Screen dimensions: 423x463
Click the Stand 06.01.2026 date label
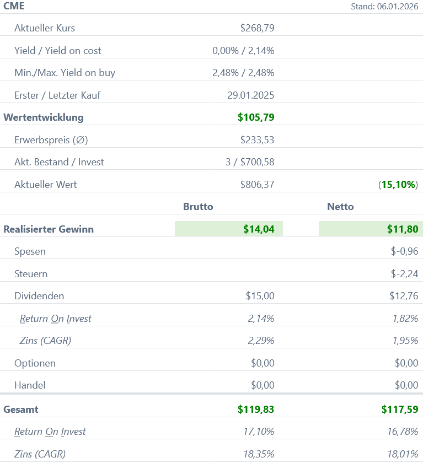click(x=384, y=7)
